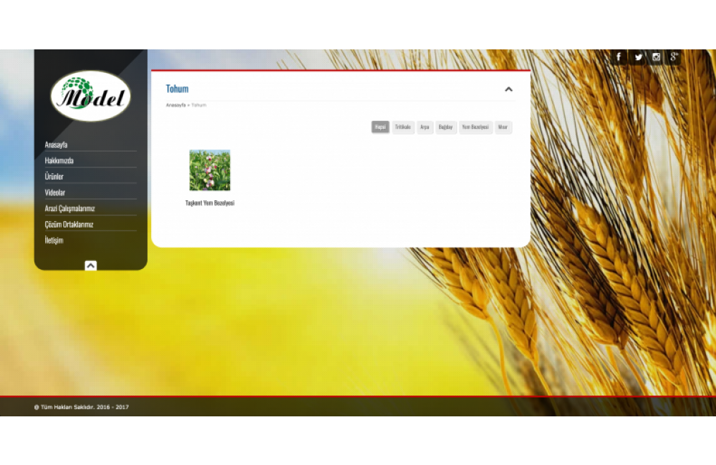716x465 pixels.
Task: Open the Hakkımızda page
Action: pos(59,161)
